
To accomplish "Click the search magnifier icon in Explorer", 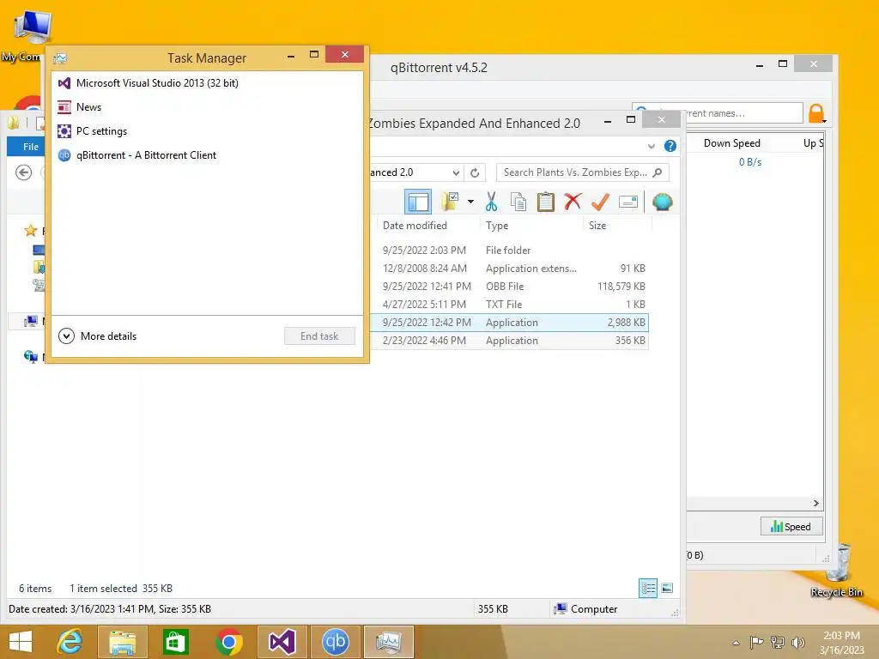I will coord(658,172).
